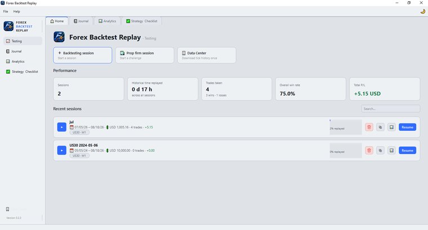Image resolution: width=428 pixels, height=230 pixels.
Task: Play the jul session
Action: (x=62, y=127)
